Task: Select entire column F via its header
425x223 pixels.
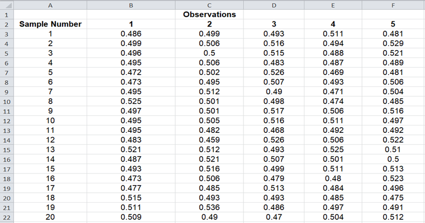Action: coord(393,5)
